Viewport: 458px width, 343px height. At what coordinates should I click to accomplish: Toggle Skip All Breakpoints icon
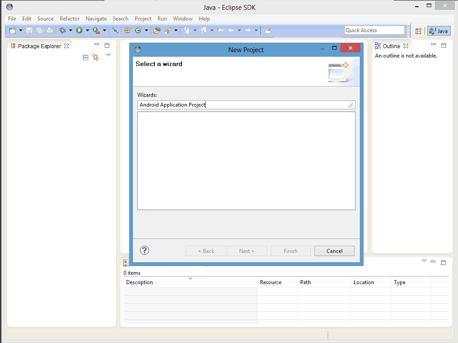pos(116,30)
